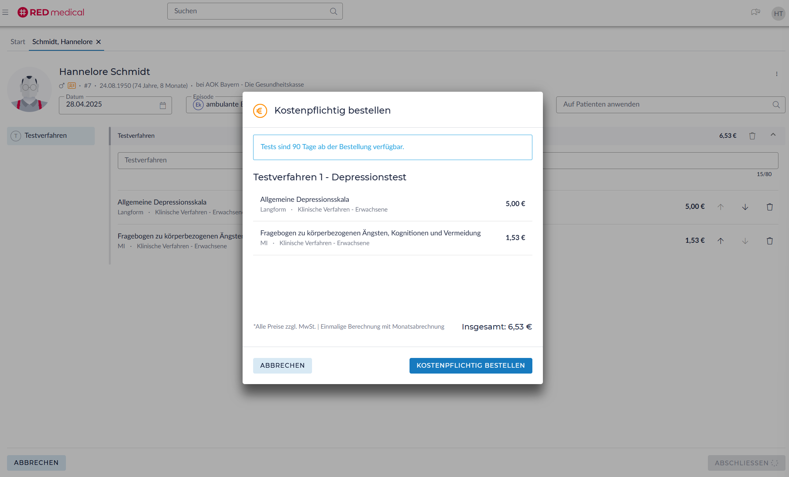
Task: Click the Suchen search field
Action: [x=250, y=11]
